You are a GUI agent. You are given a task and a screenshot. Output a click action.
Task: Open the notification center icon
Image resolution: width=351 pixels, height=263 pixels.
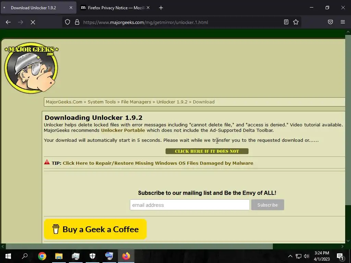click(x=340, y=256)
